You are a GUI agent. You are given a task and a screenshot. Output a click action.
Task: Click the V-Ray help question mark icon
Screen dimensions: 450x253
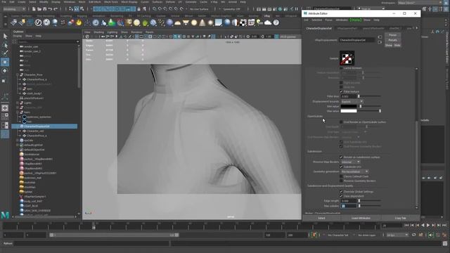276,22
